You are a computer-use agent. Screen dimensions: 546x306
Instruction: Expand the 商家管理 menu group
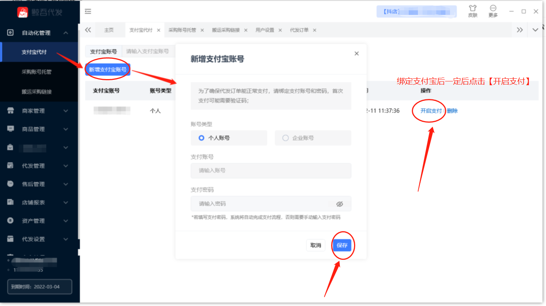pyautogui.click(x=66, y=111)
